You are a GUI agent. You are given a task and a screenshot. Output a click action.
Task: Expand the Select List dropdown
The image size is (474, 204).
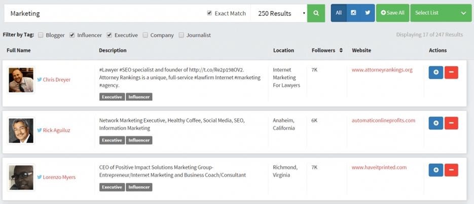tap(440, 13)
